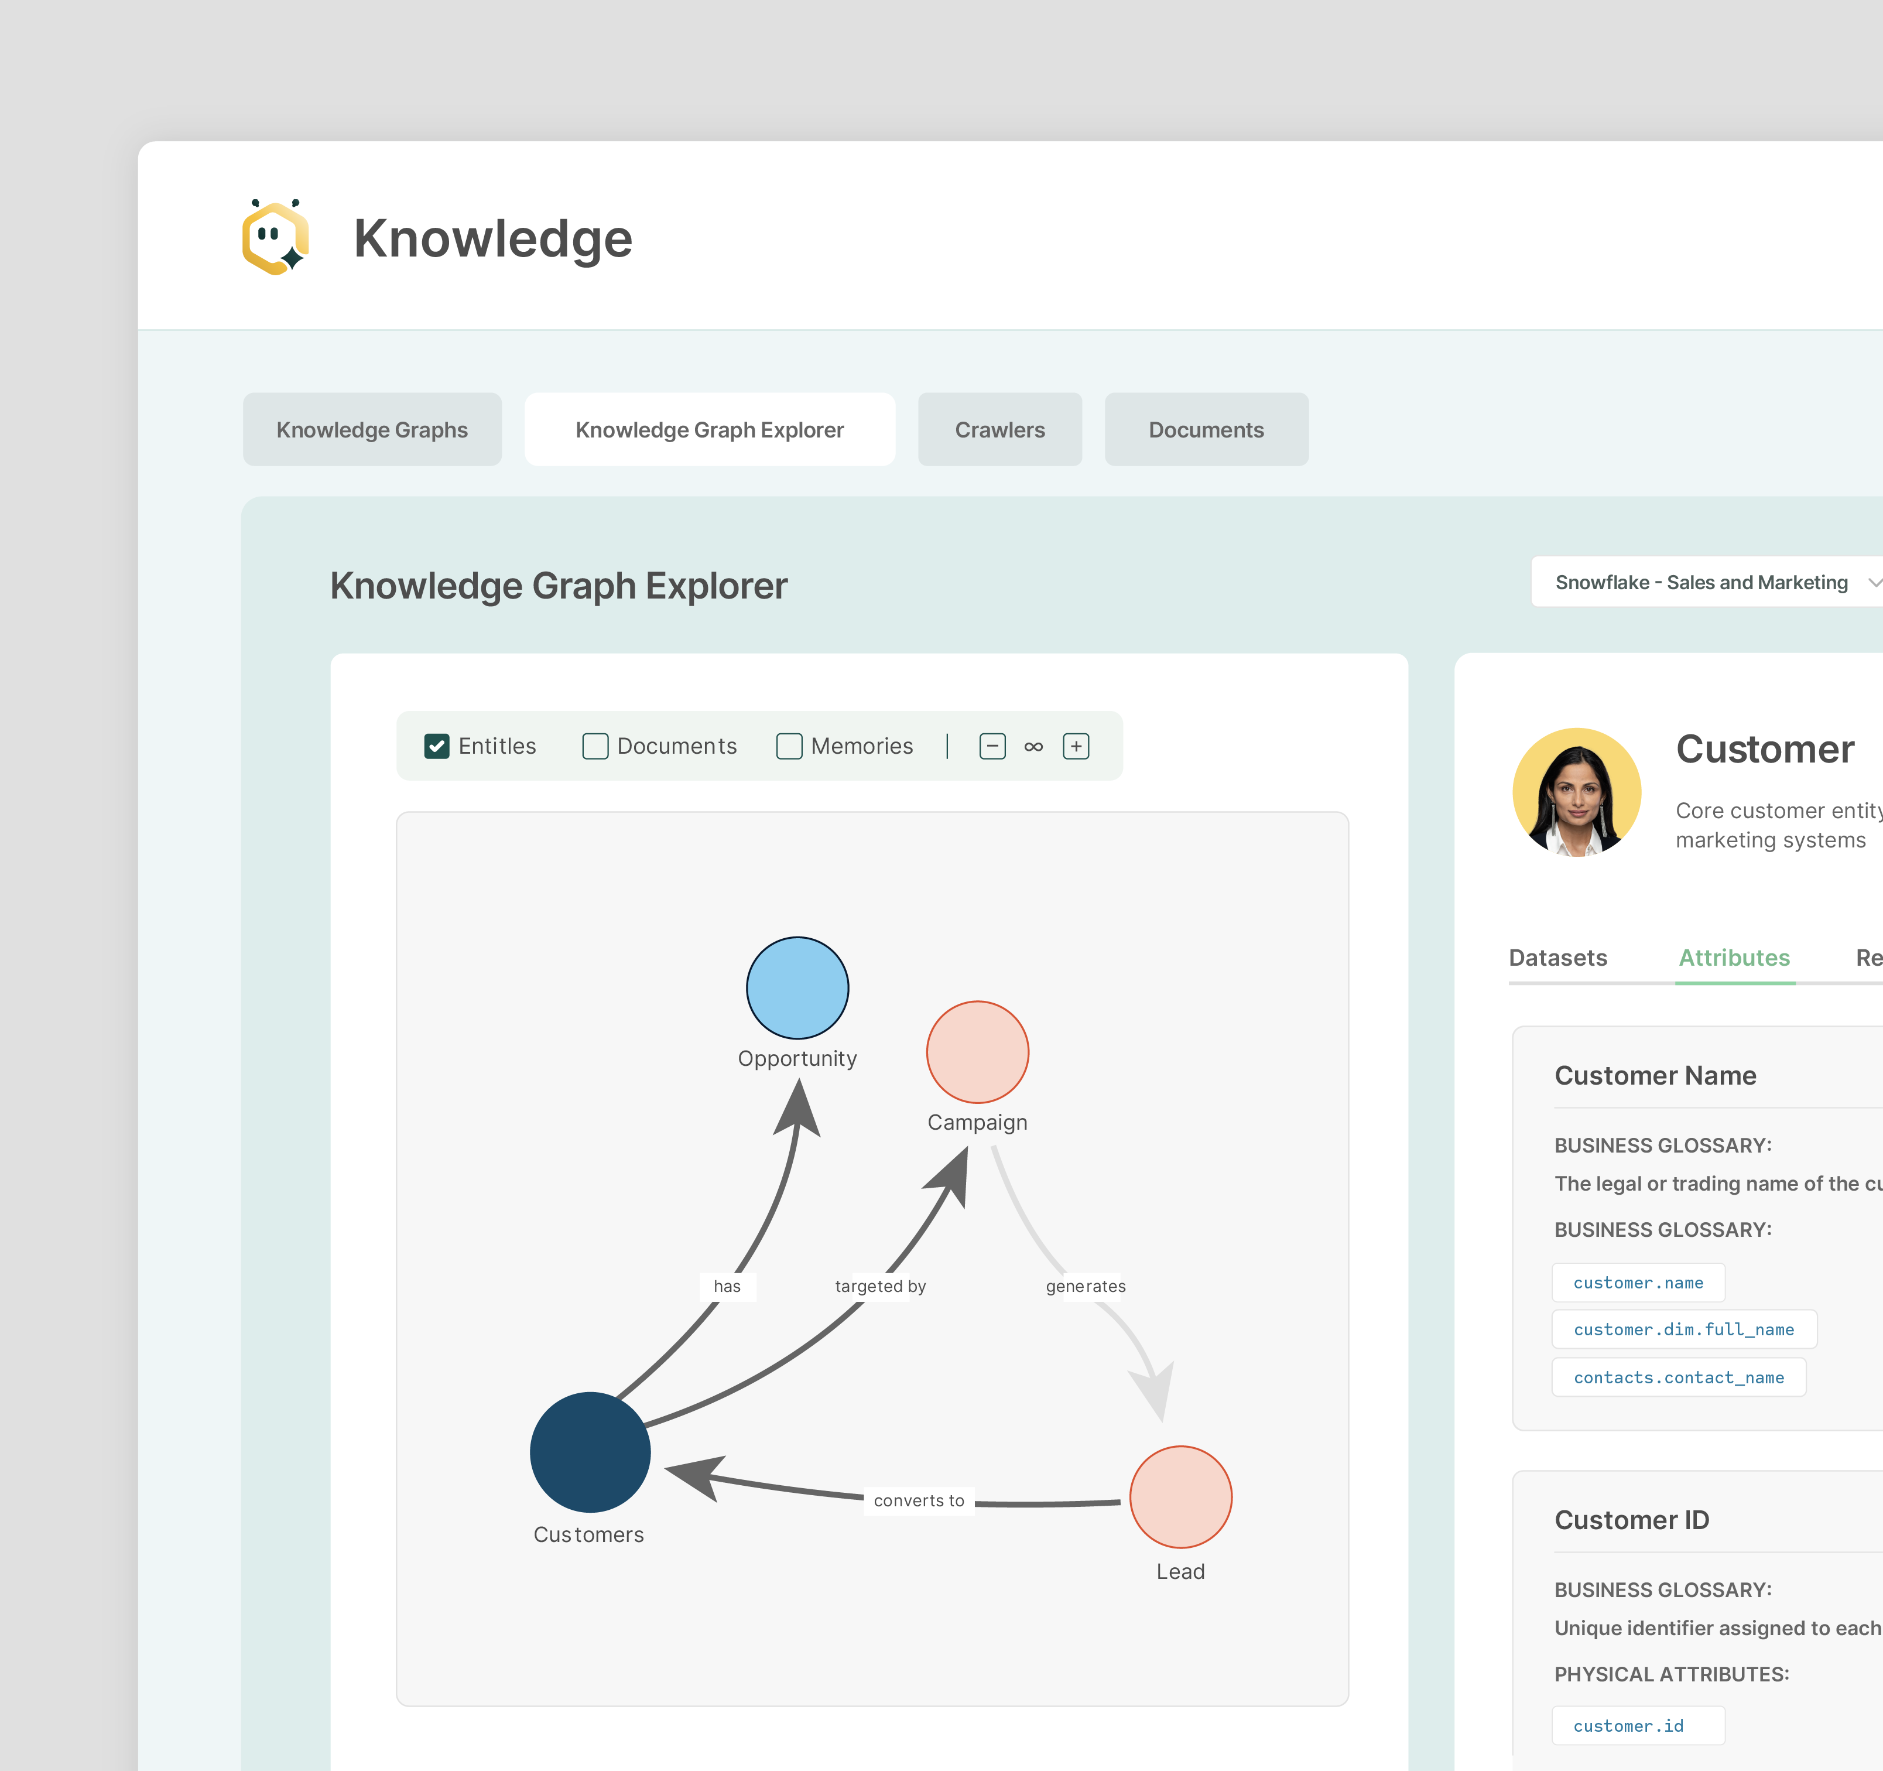The height and width of the screenshot is (1771, 1883).
Task: Click the 'targeted by' edge label
Action: coord(880,1286)
